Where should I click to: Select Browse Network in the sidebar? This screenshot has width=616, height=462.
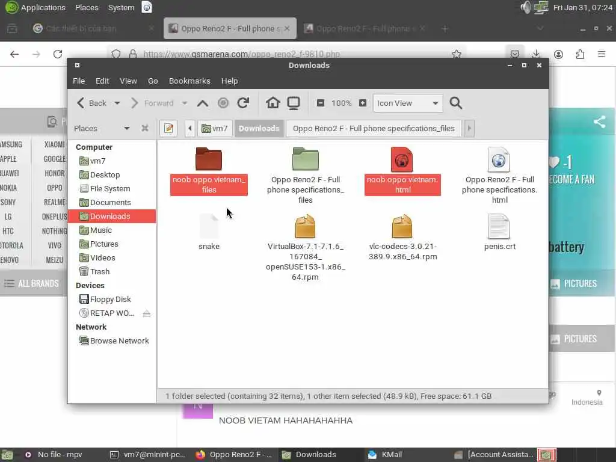coord(112,341)
